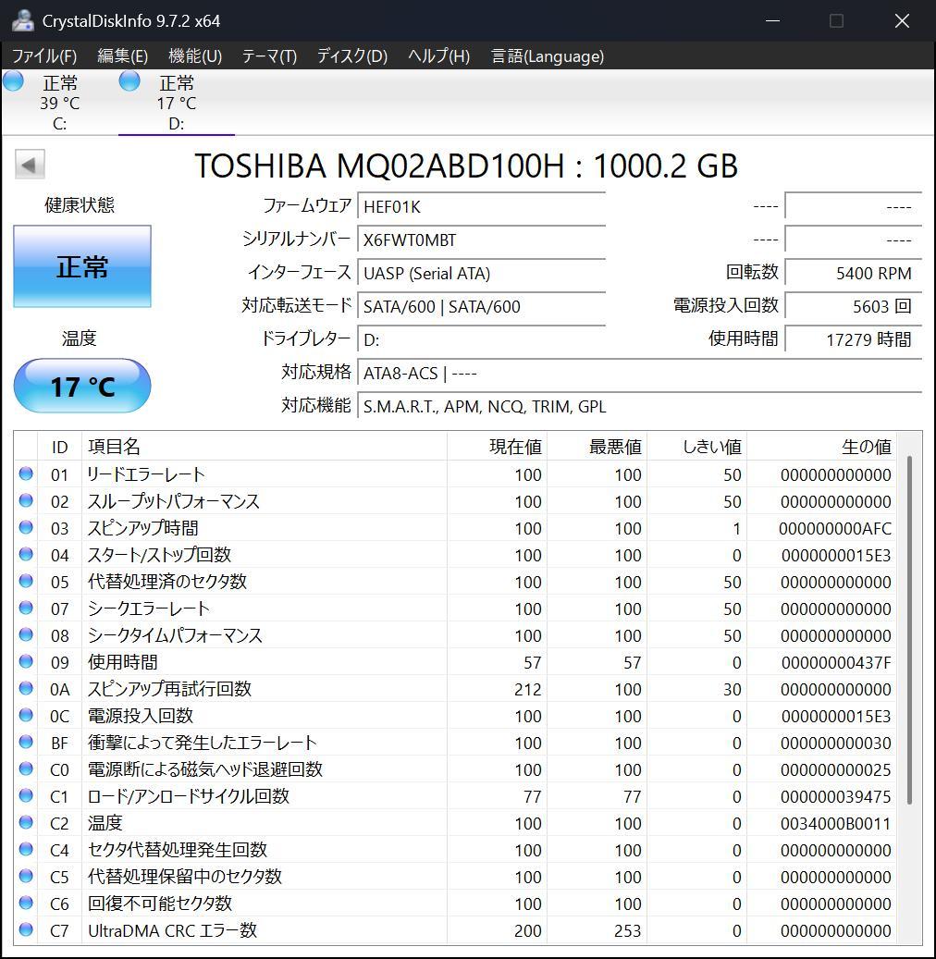Minimize the CrystalDiskInfo window
Viewport: 936px width, 959px height.
point(772,20)
